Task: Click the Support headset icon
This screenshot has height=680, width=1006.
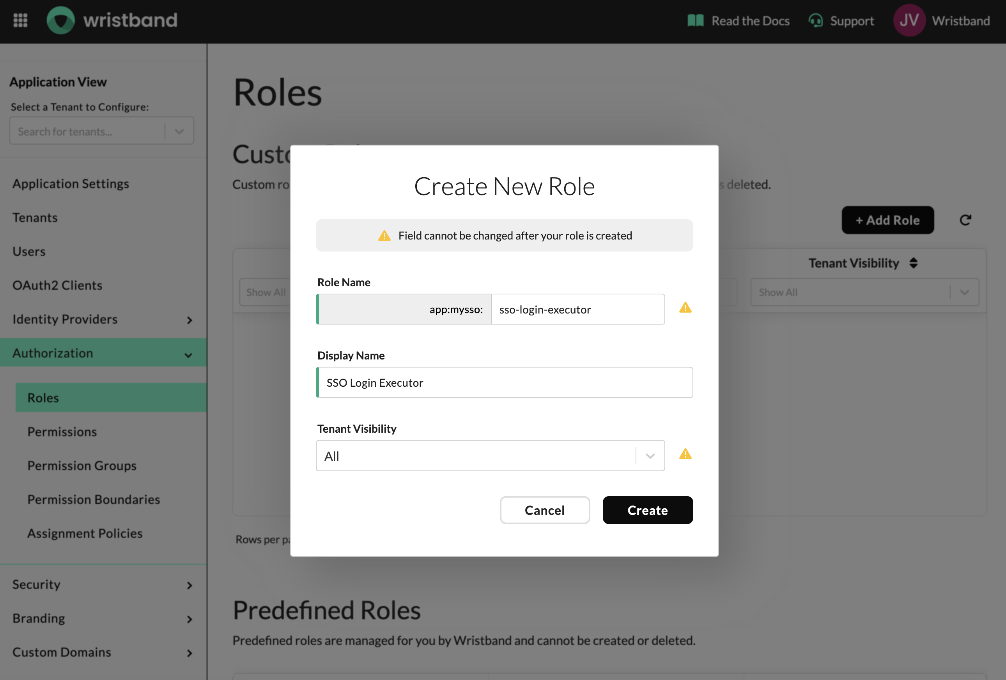Action: pos(816,21)
